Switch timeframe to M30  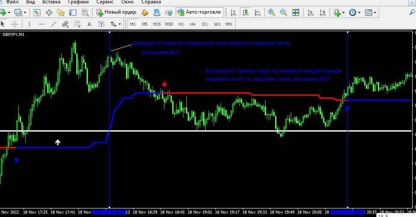(x=169, y=24)
